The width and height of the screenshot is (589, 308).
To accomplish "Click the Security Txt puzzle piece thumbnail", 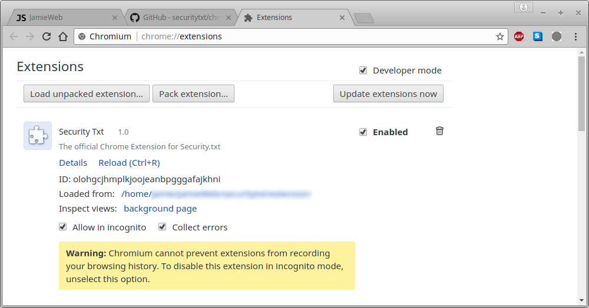I will click(x=38, y=136).
